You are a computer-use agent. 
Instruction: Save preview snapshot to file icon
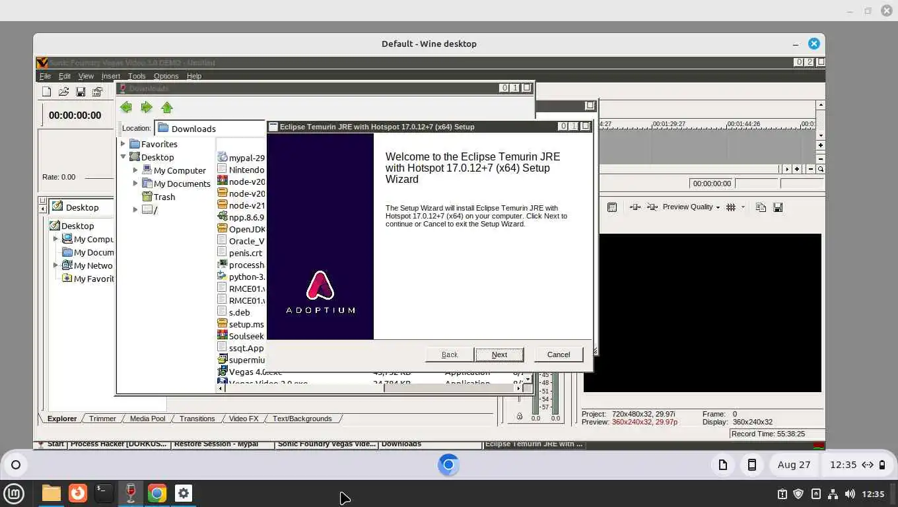click(778, 207)
